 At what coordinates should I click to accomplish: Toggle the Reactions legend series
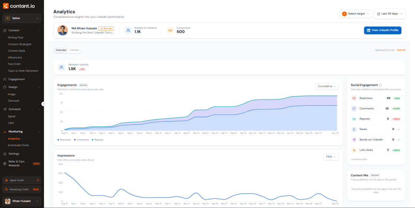tap(64, 140)
